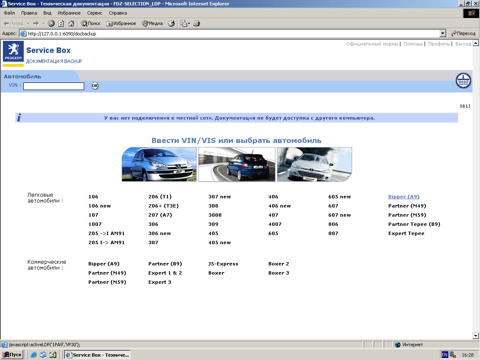Open the History toolbar icon
Screen dimensions: 480x360
[171, 23]
